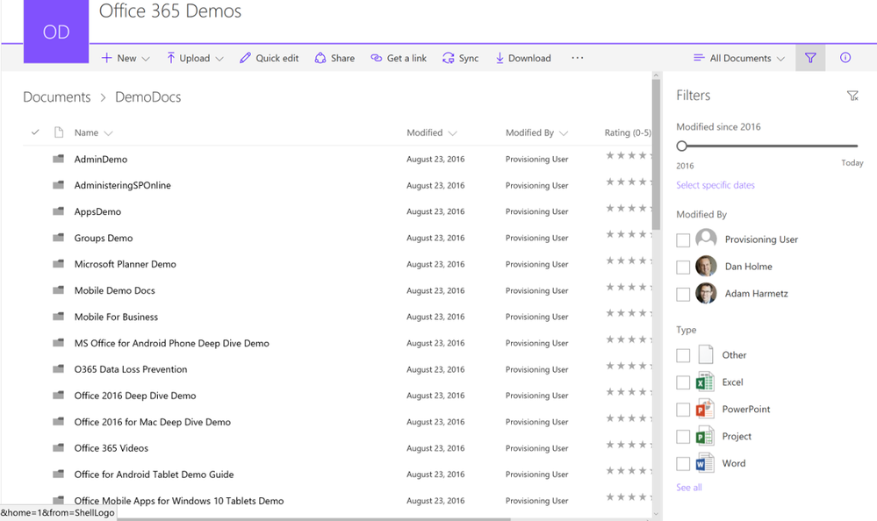Click the Excel file type icon
877x521 pixels.
(x=705, y=382)
